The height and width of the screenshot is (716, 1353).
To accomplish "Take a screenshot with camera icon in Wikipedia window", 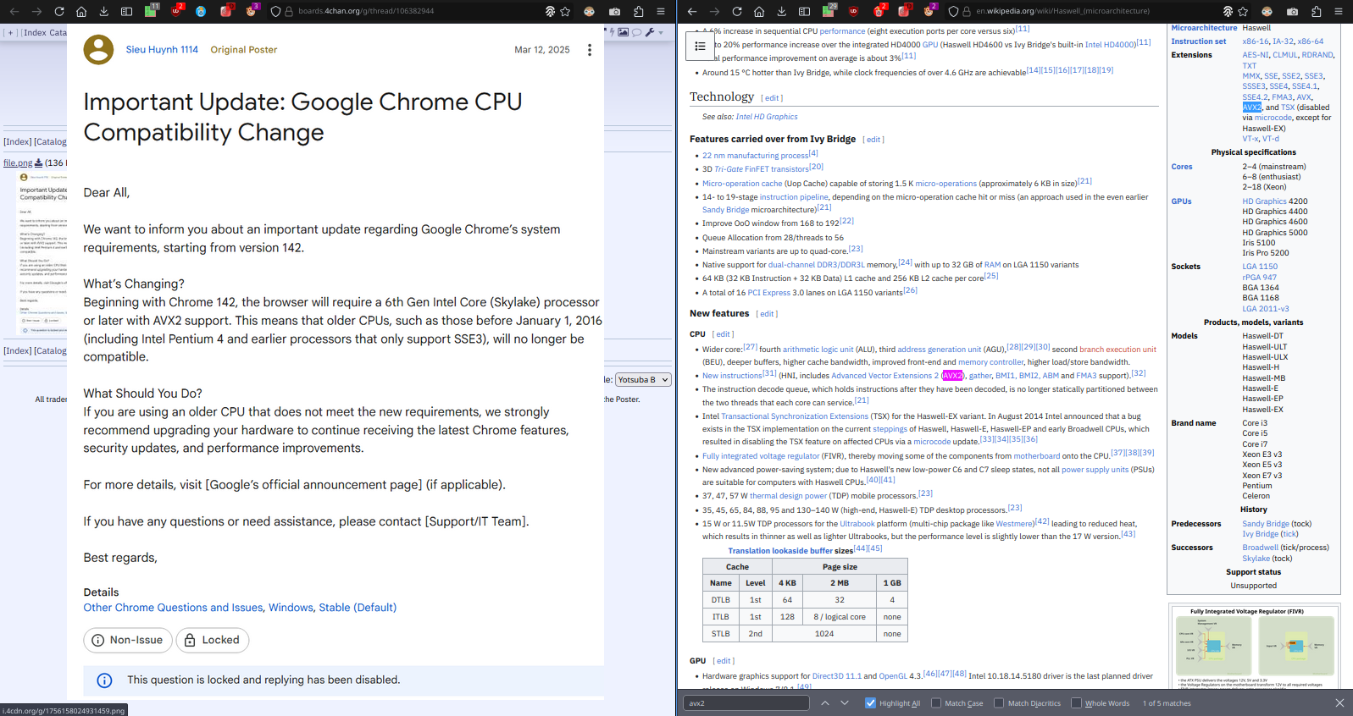I will coord(1292,11).
